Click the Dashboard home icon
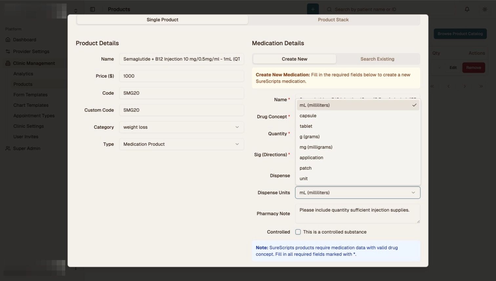The height and width of the screenshot is (281, 496). pos(8,40)
